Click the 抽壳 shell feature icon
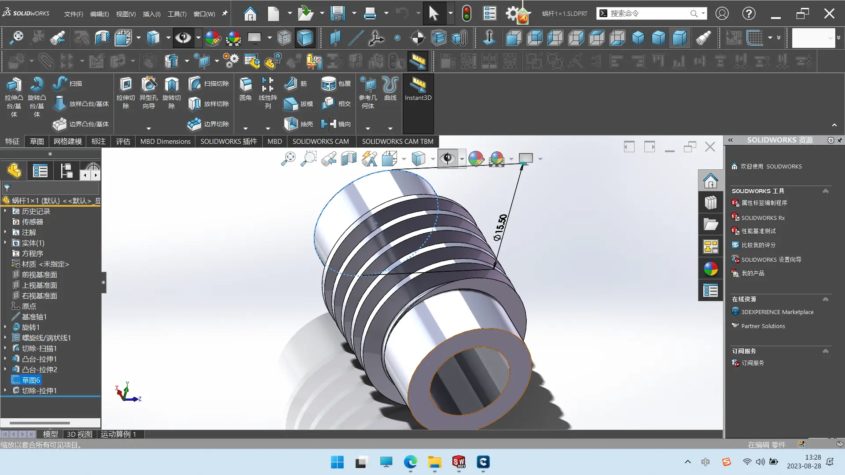Viewport: 845px width, 475px height. coord(290,124)
